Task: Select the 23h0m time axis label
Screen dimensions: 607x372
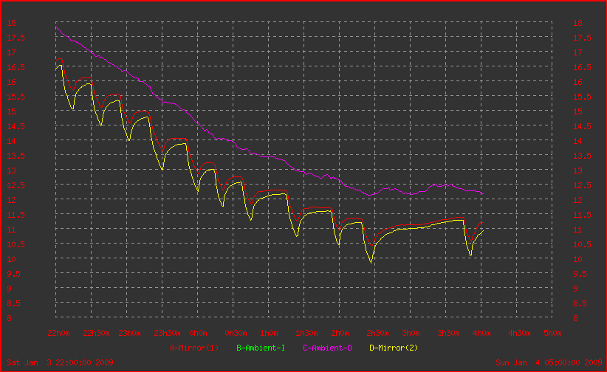Action: coord(129,333)
